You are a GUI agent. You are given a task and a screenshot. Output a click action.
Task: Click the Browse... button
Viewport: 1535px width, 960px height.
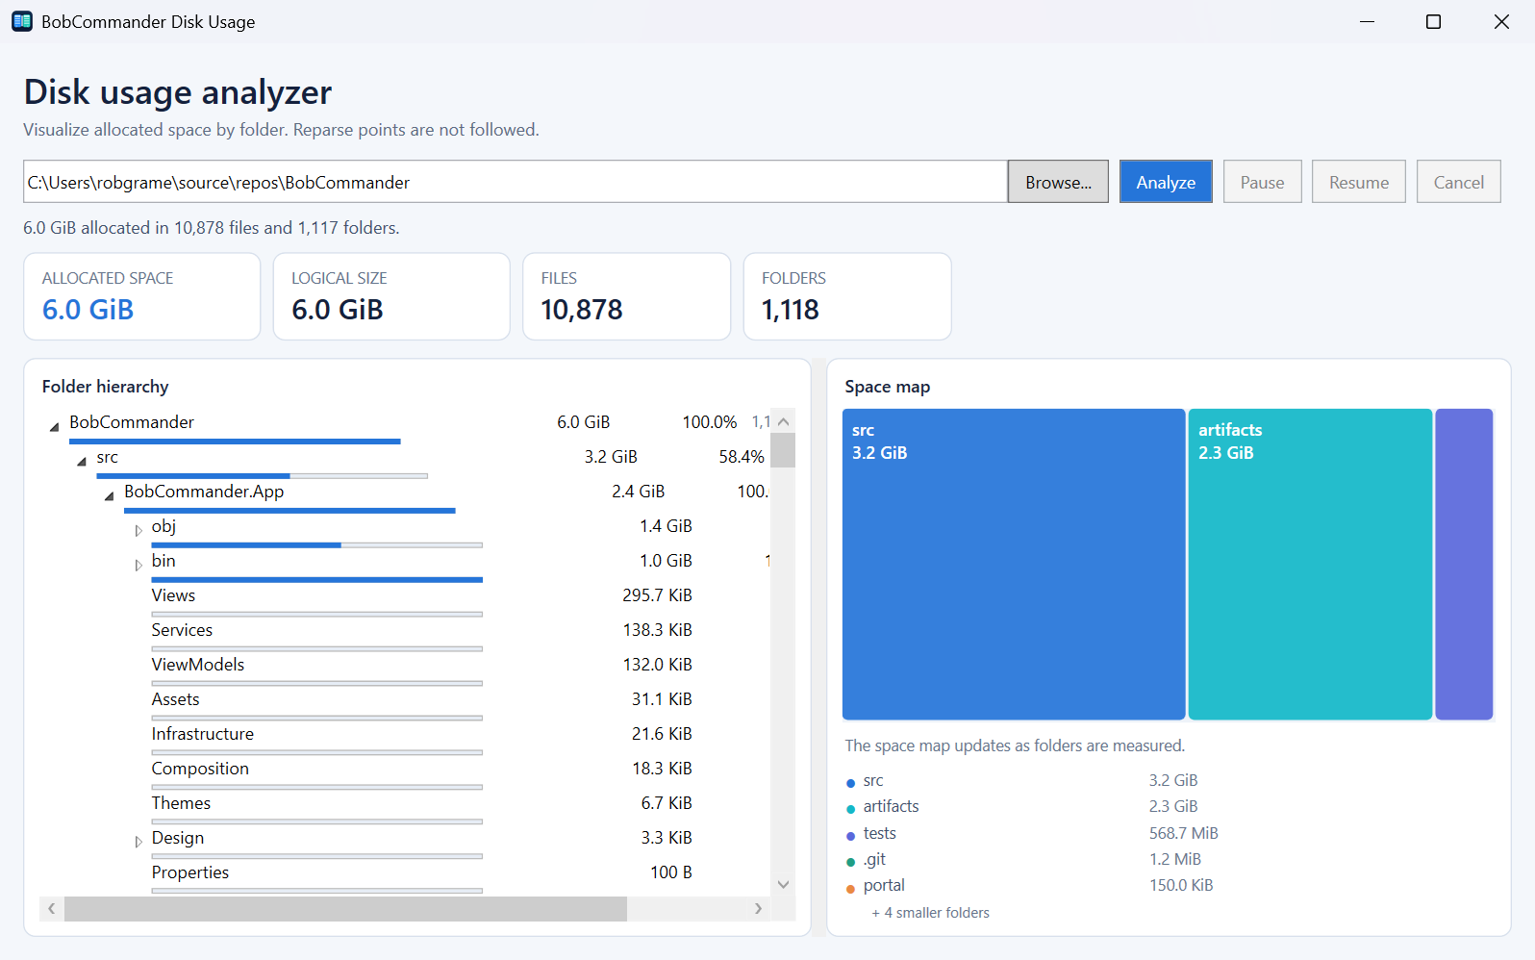click(1058, 182)
